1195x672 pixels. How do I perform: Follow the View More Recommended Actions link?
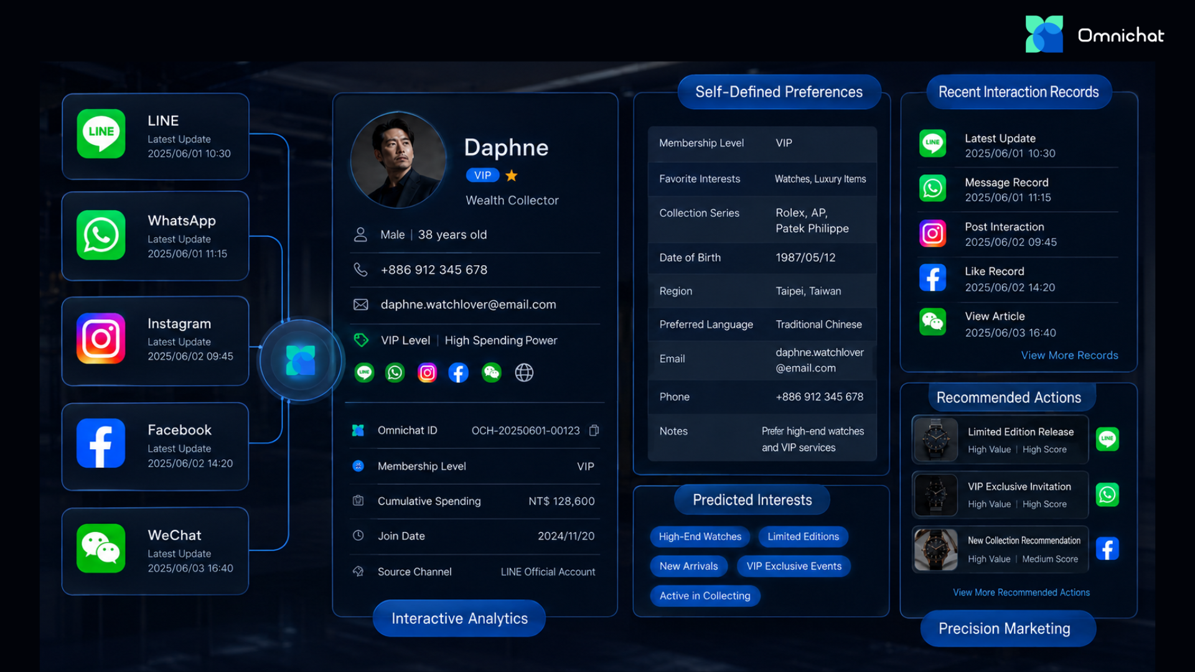point(1021,592)
